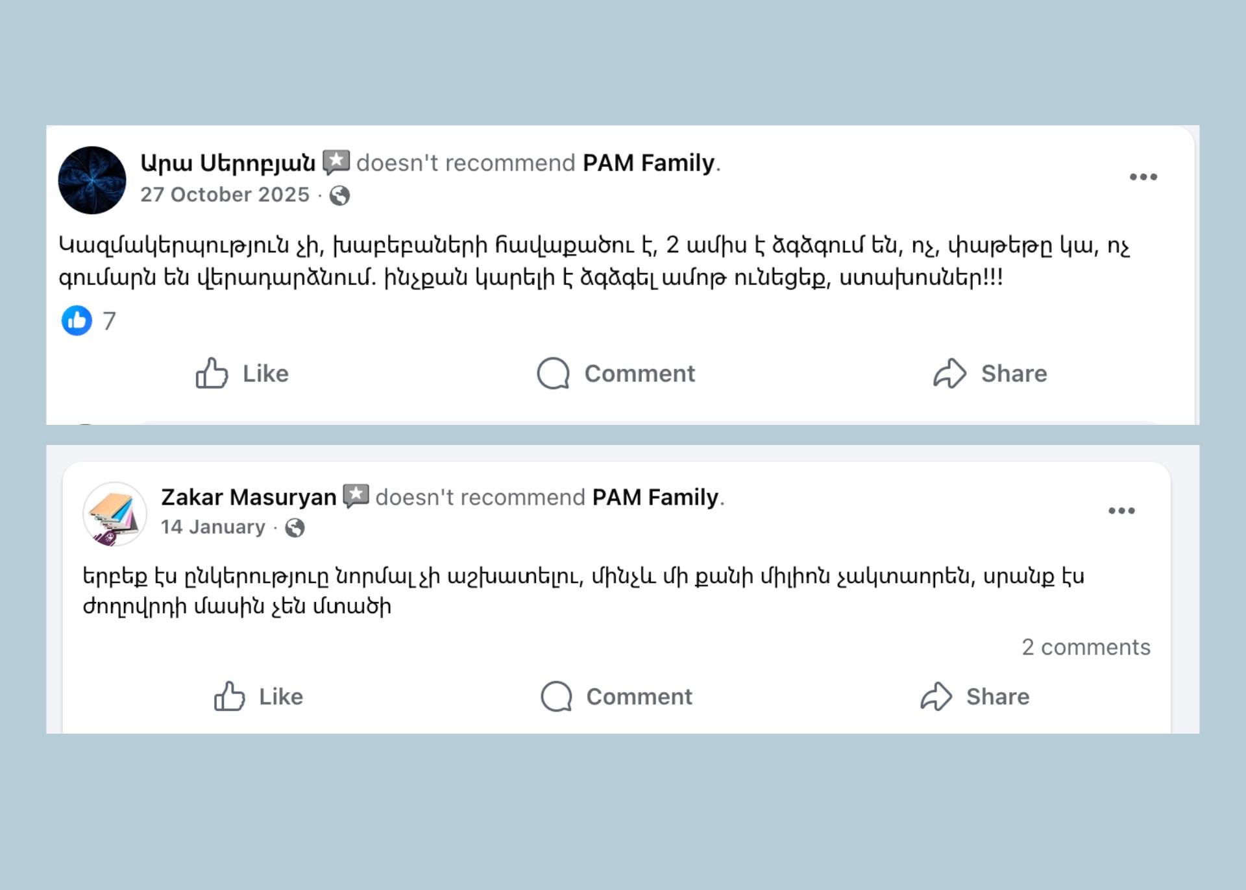
Task: Open PAM Family page from first review
Action: (648, 163)
